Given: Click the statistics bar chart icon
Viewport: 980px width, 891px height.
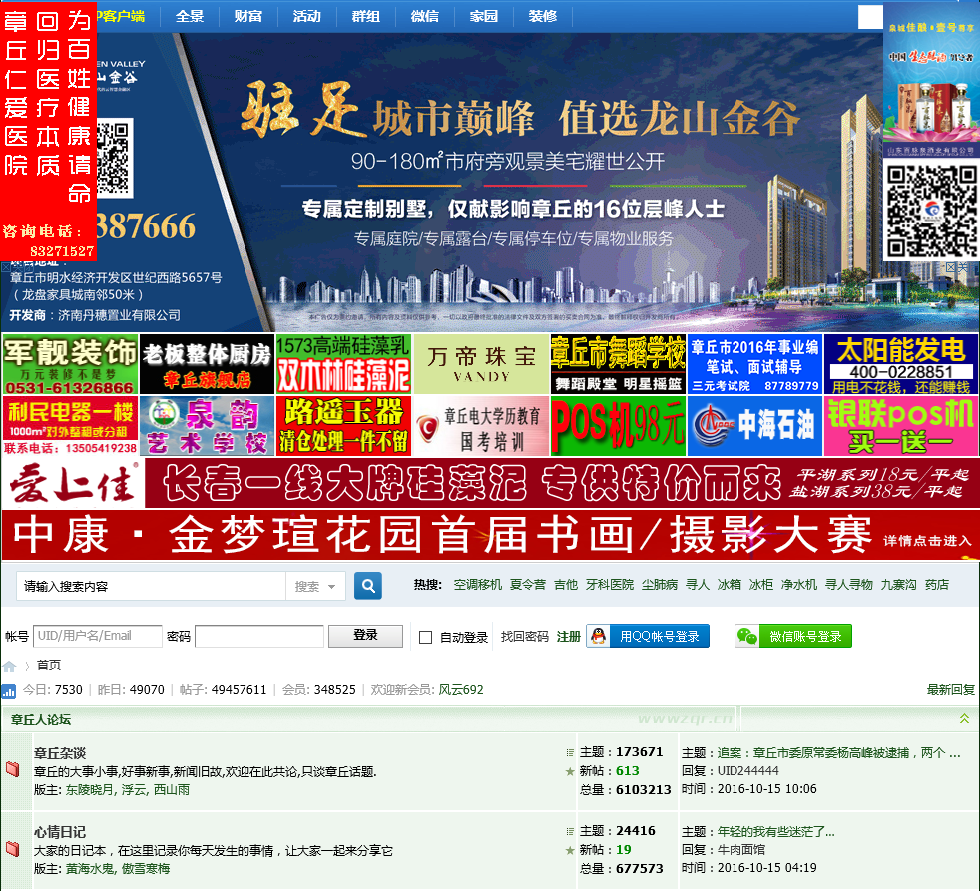Looking at the screenshot, I should coord(9,691).
